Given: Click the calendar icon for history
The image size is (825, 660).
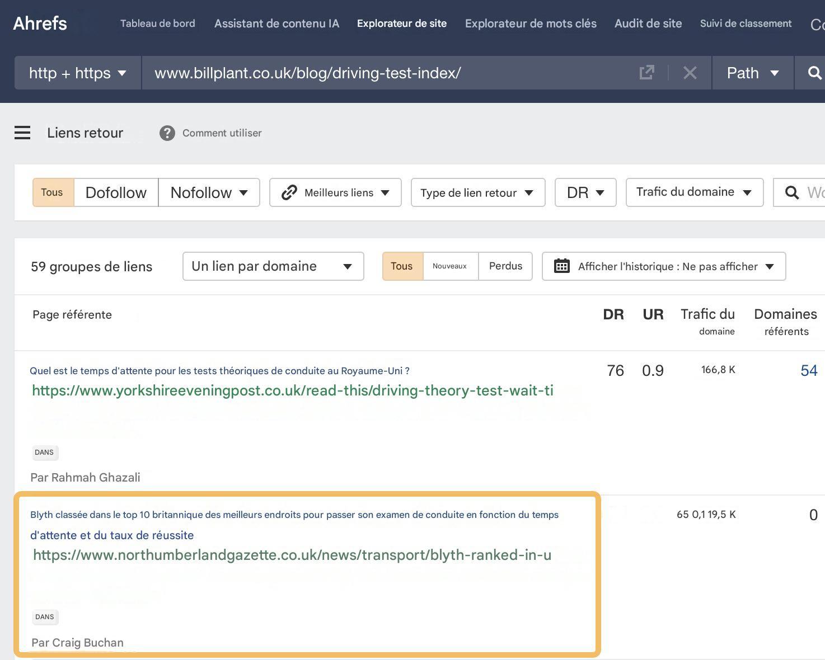Looking at the screenshot, I should pyautogui.click(x=561, y=266).
